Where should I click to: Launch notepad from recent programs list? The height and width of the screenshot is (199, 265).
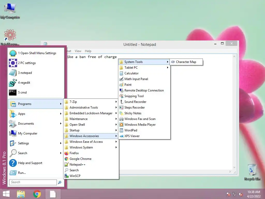[x=36, y=73]
